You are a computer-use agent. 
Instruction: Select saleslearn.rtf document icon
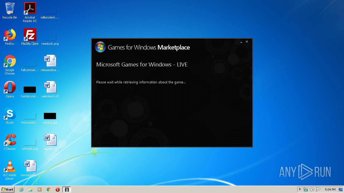[x=50, y=90]
